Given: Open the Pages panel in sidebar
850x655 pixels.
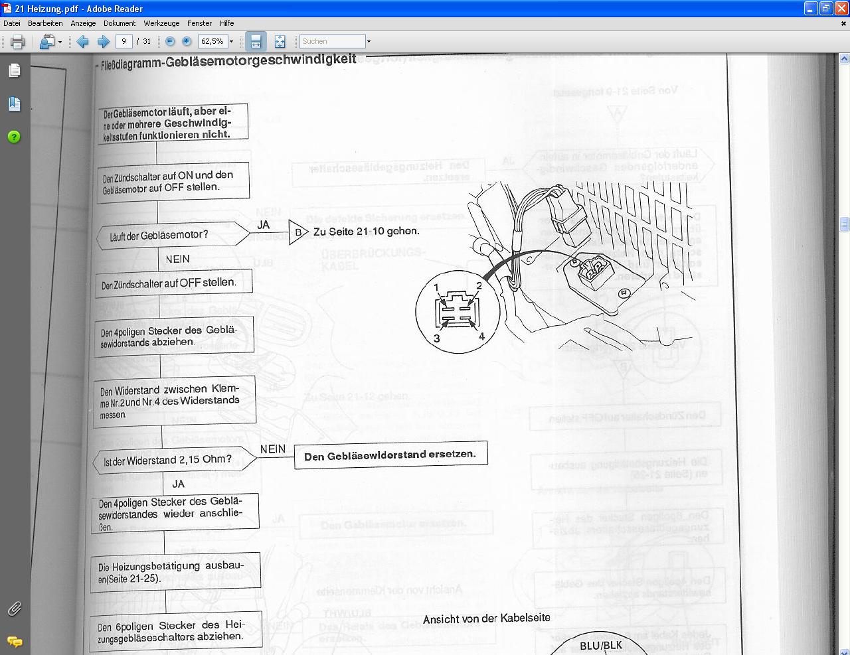Looking at the screenshot, I should tap(14, 70).
